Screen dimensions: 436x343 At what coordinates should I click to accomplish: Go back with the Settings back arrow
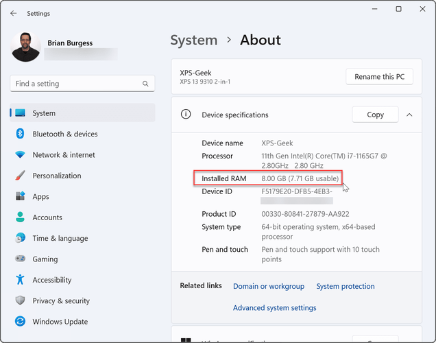click(x=13, y=13)
